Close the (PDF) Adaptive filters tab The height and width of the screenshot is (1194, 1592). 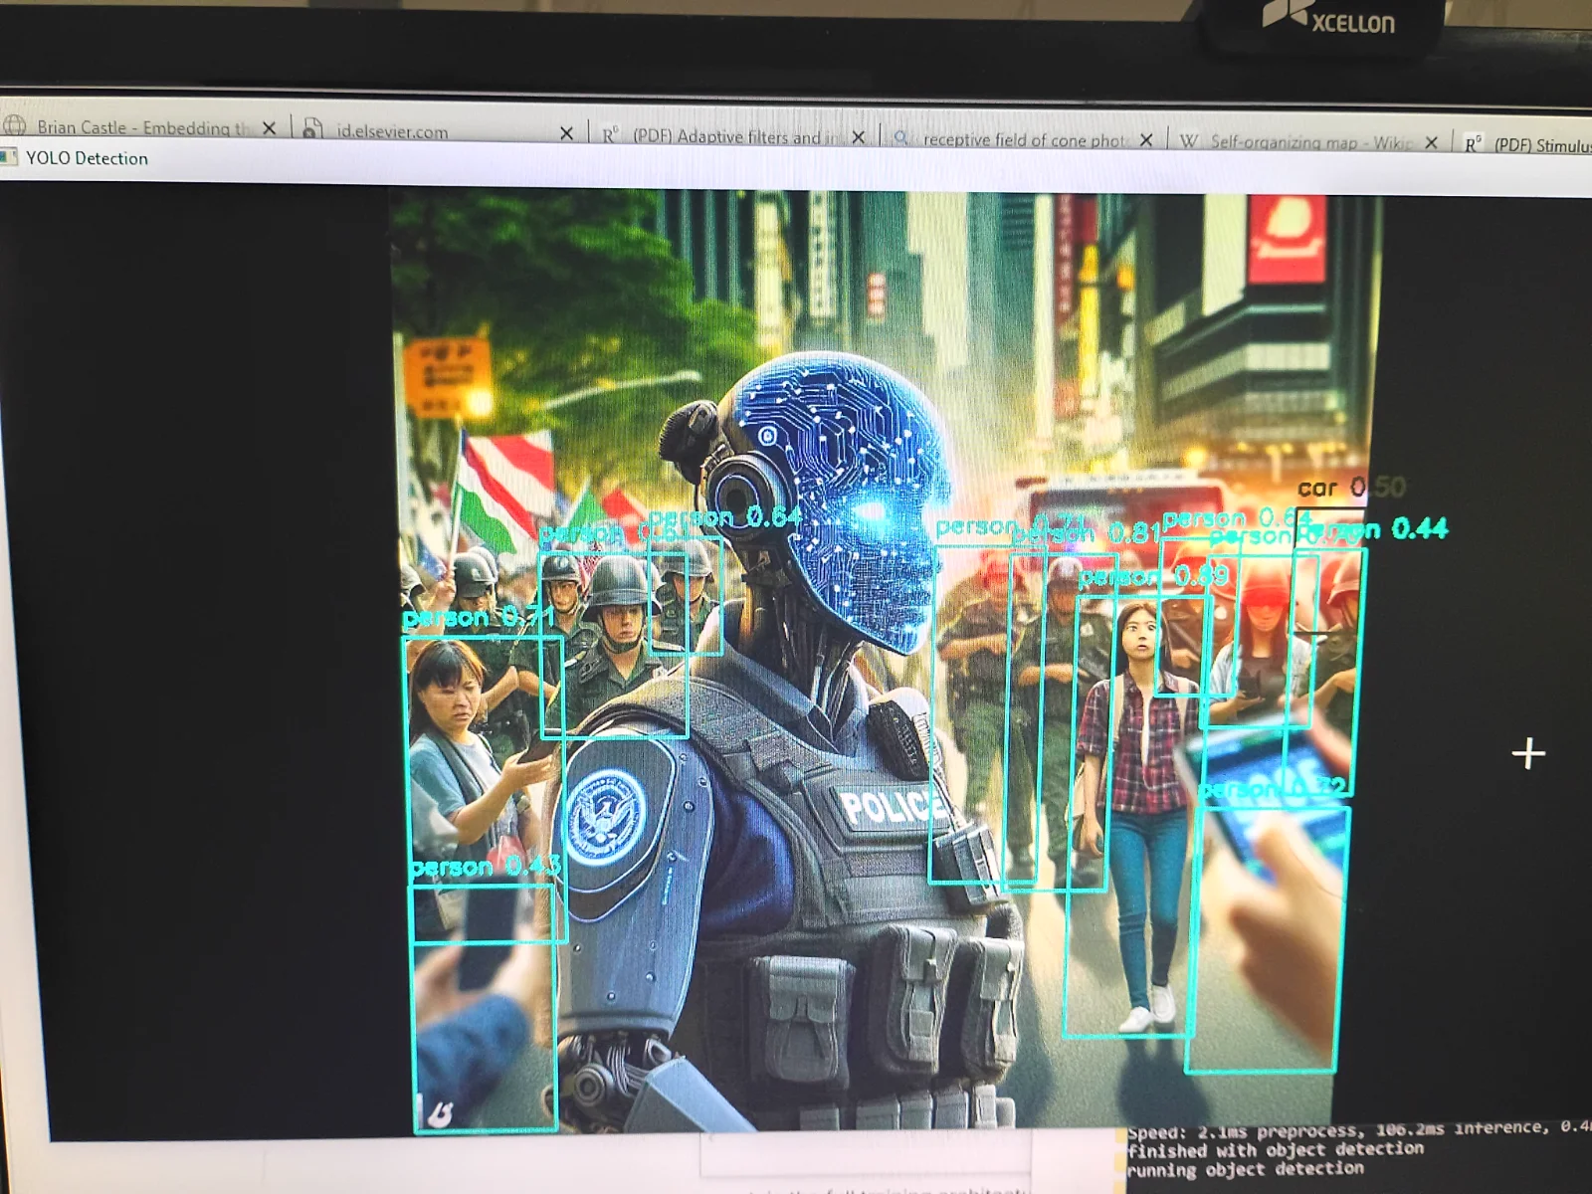[x=859, y=137]
